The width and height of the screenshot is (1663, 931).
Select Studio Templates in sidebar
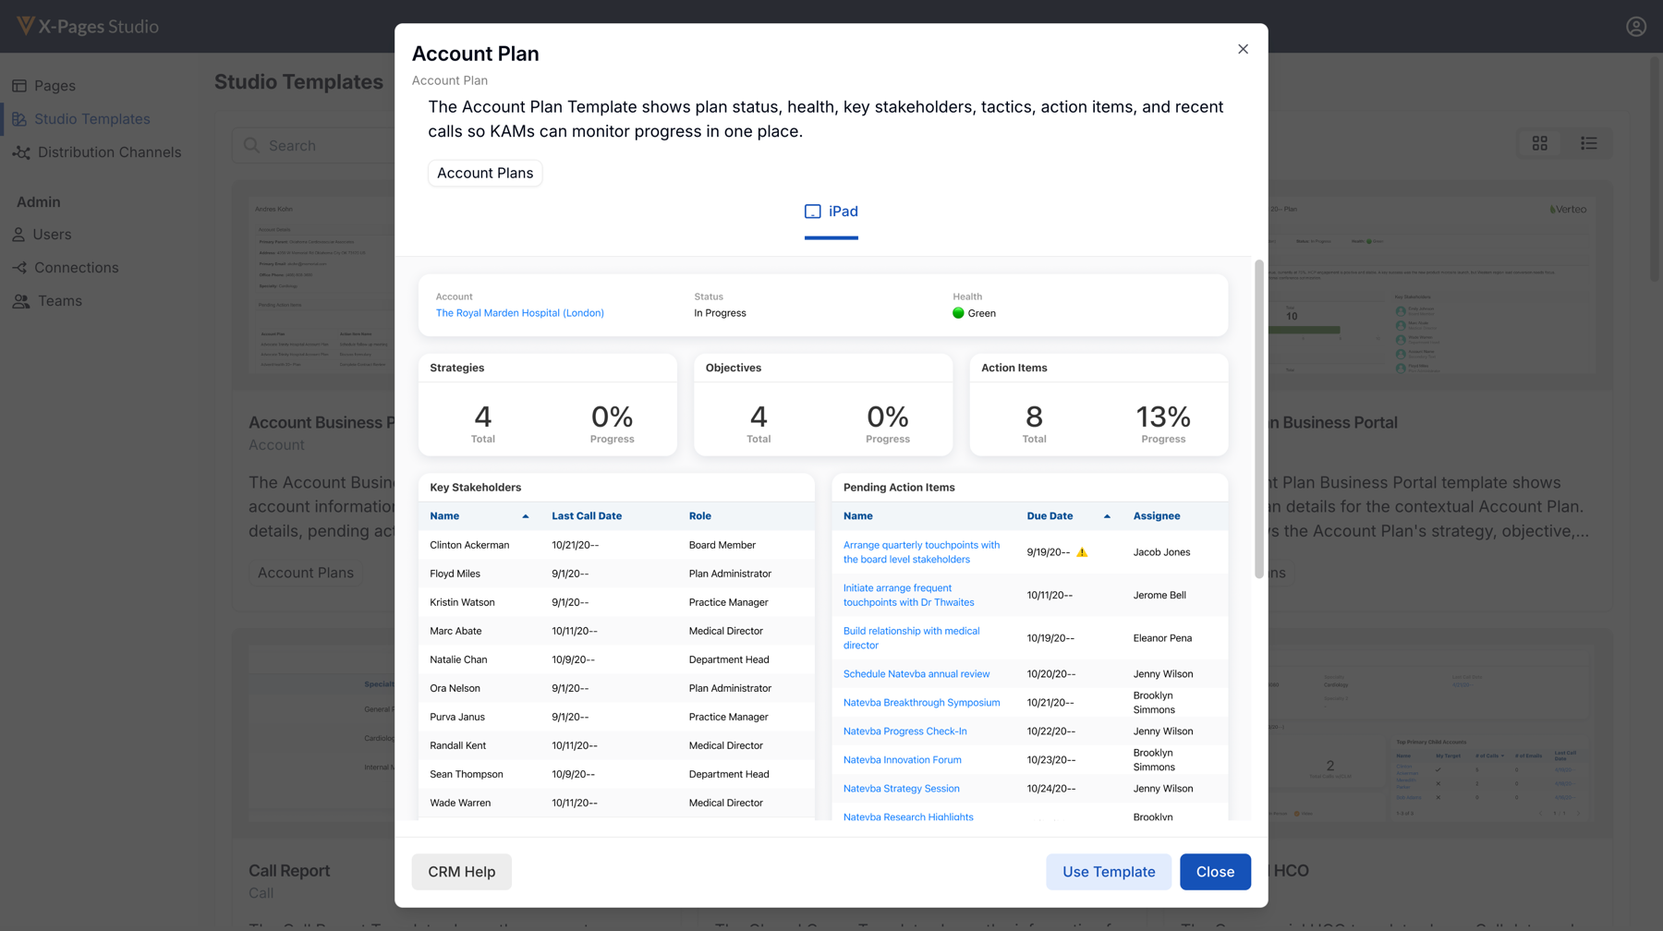[91, 119]
